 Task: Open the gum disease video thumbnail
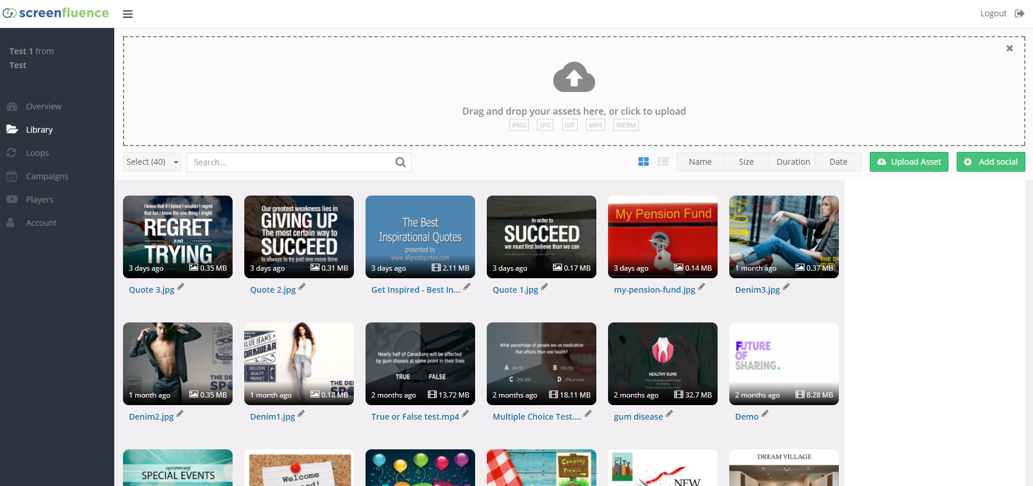click(663, 364)
